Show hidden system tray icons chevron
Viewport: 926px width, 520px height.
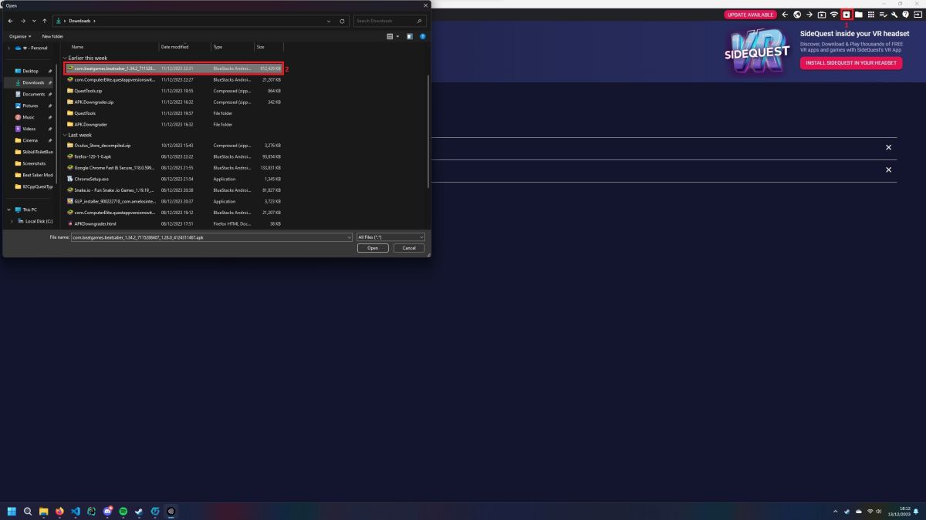pyautogui.click(x=835, y=512)
